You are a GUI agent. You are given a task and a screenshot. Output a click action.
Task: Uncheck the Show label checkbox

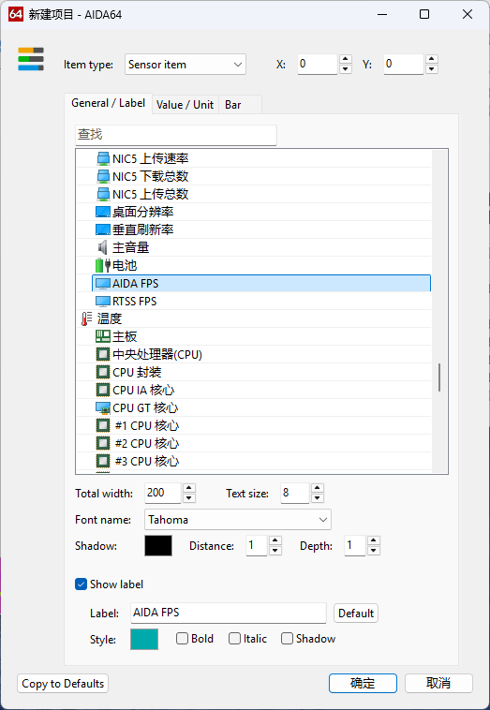(x=81, y=584)
